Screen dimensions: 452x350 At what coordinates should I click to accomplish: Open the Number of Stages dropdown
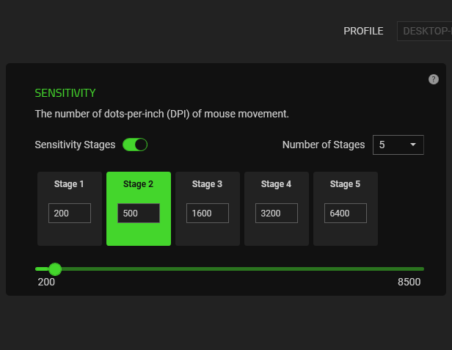click(397, 145)
